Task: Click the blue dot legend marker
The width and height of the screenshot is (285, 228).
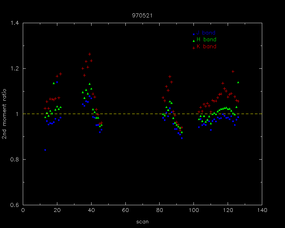Action: [193, 34]
